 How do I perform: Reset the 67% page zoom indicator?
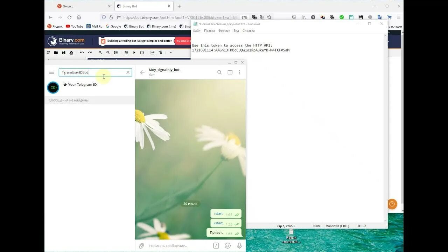click(x=244, y=17)
